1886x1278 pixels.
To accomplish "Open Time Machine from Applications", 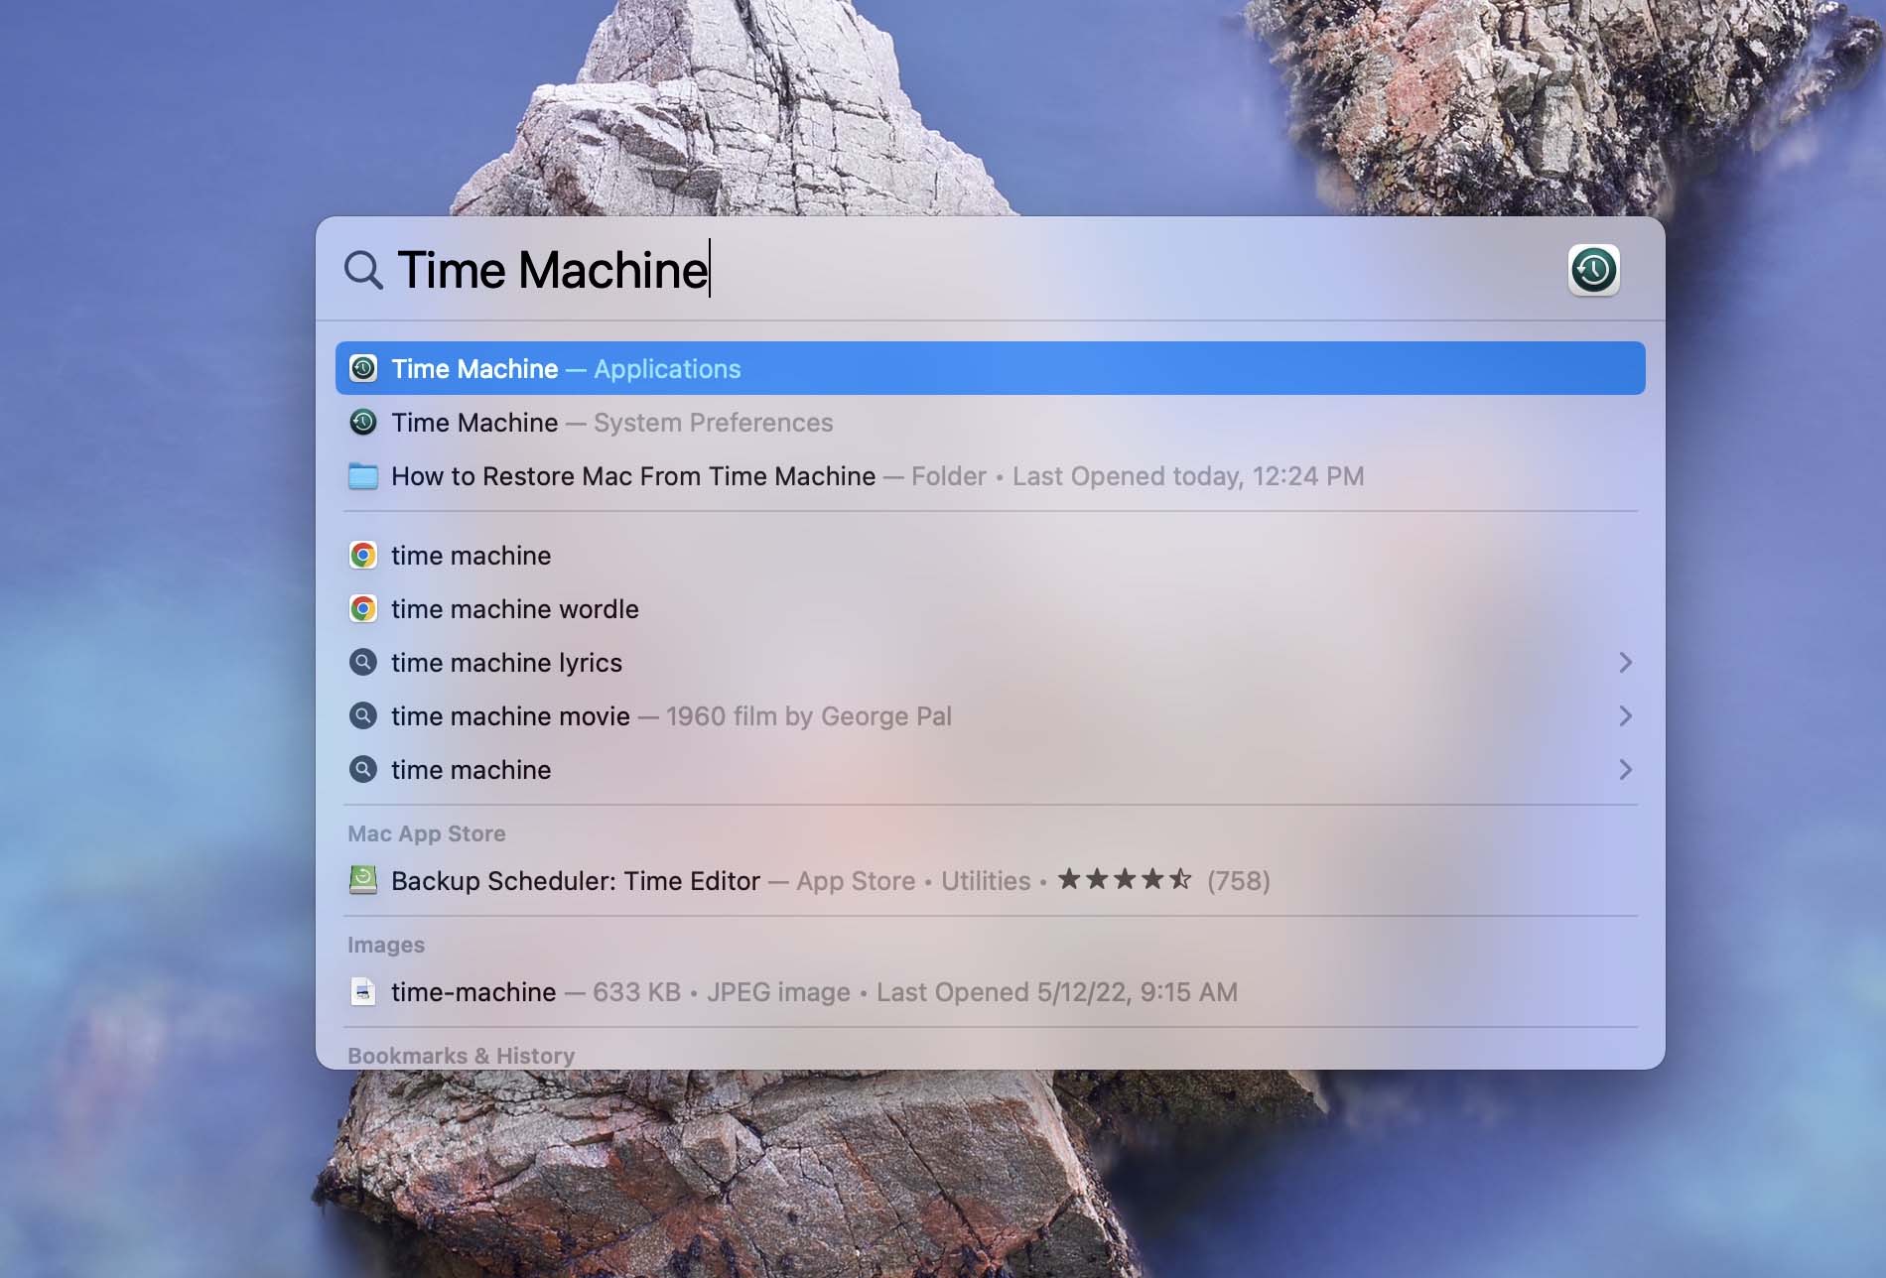I will (x=566, y=369).
